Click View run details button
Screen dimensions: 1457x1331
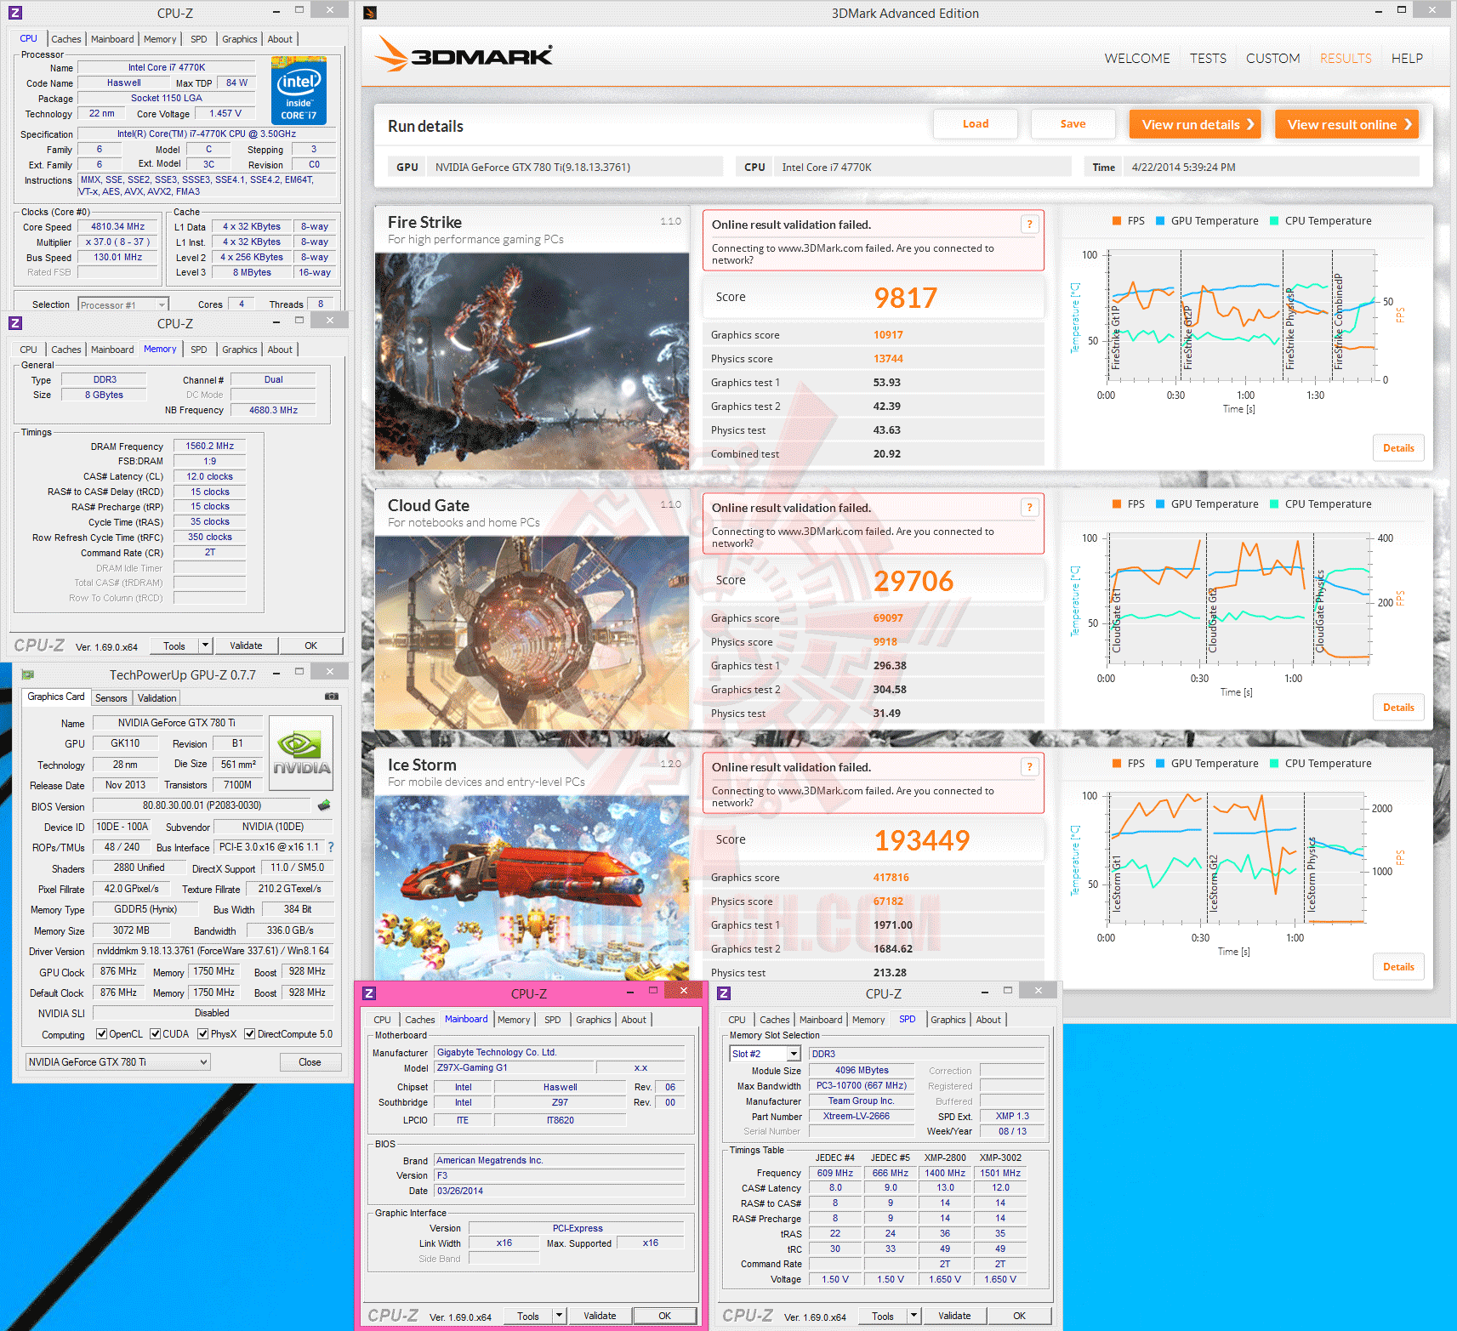point(1196,124)
